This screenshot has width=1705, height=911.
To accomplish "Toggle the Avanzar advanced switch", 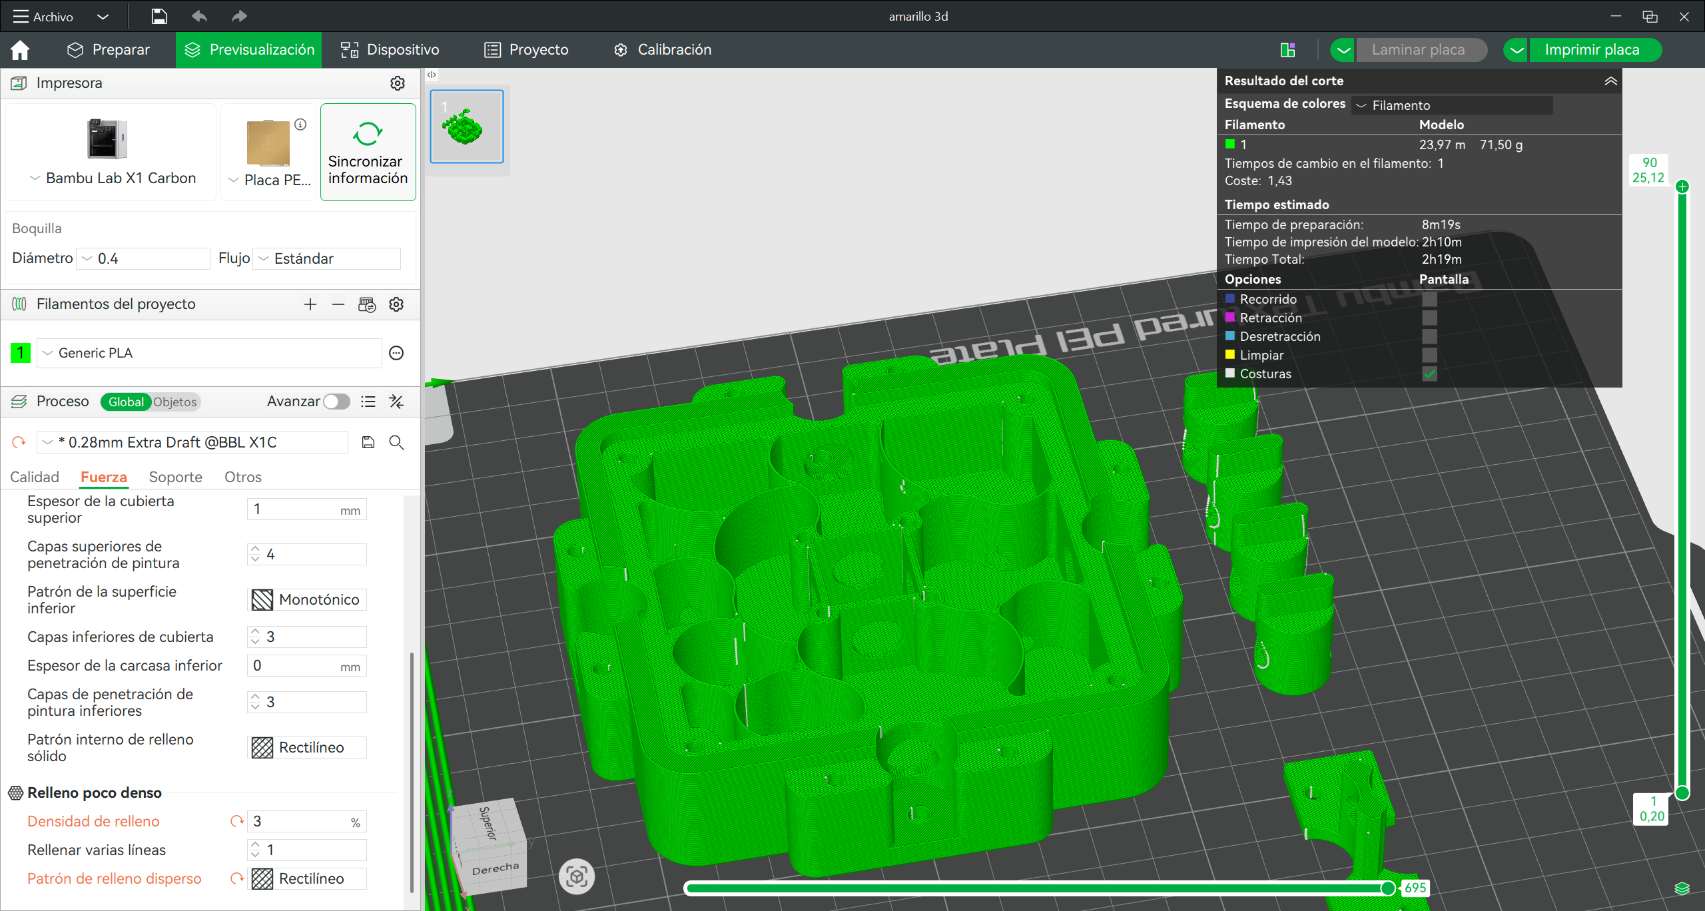I will coord(336,402).
